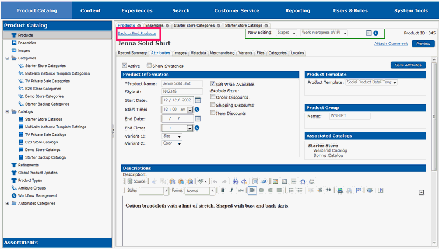The image size is (439, 249).
Task: Open the End Date calendar picker
Action: (198, 119)
